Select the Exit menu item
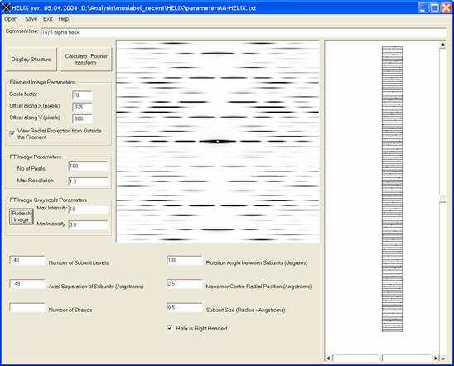The width and height of the screenshot is (454, 366). click(48, 19)
